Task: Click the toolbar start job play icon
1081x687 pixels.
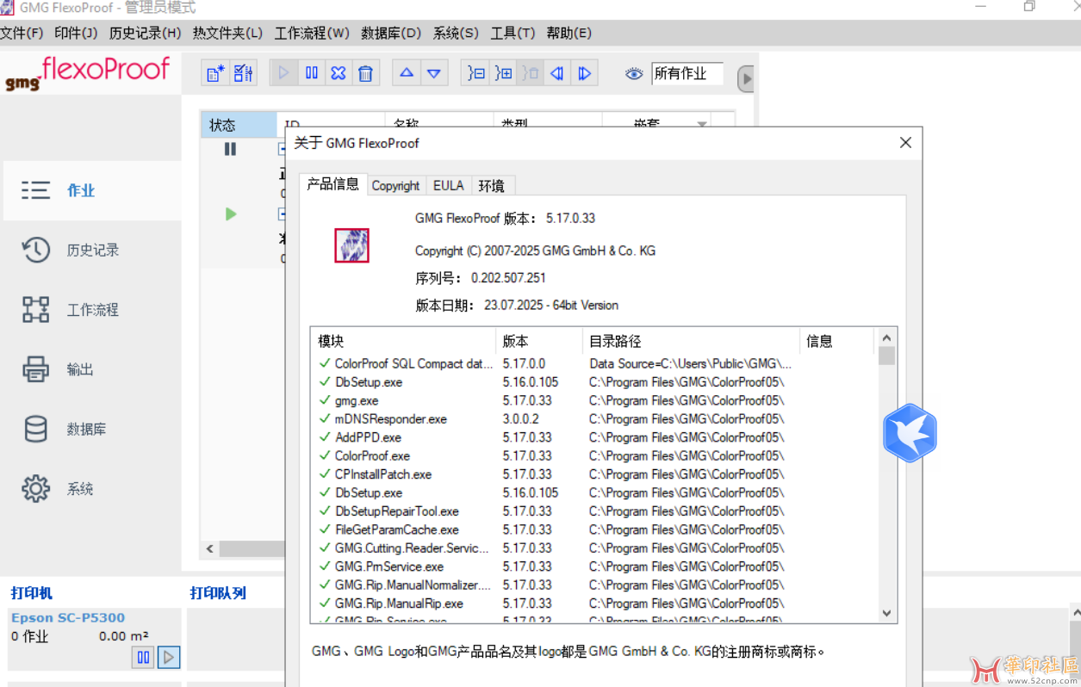Action: click(x=283, y=73)
